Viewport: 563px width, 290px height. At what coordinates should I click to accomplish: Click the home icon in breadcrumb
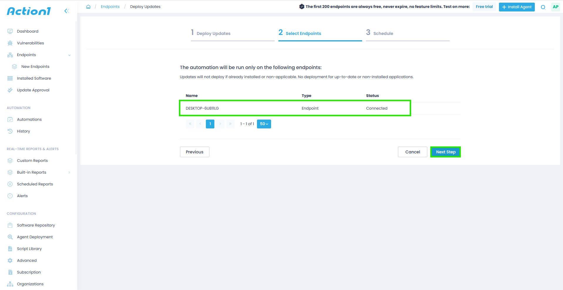point(88,7)
